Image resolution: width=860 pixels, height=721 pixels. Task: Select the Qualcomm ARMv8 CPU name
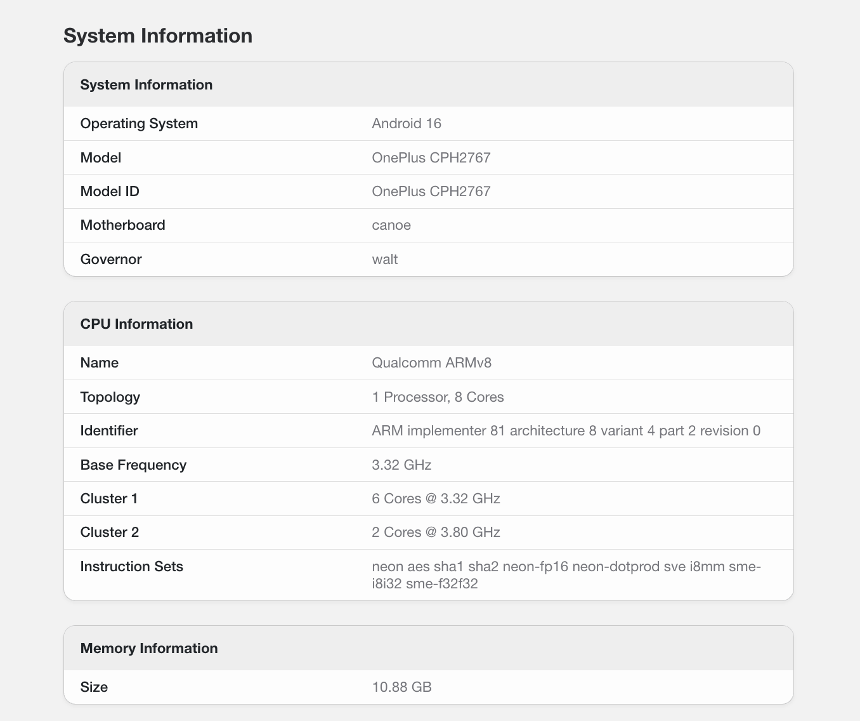click(432, 363)
